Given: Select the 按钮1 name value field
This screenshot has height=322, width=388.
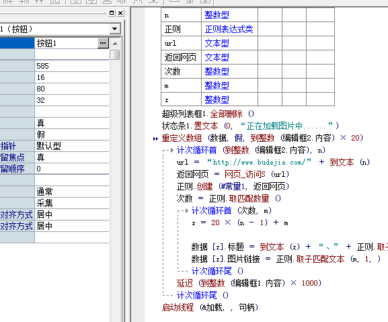Looking at the screenshot, I should click(x=67, y=43).
